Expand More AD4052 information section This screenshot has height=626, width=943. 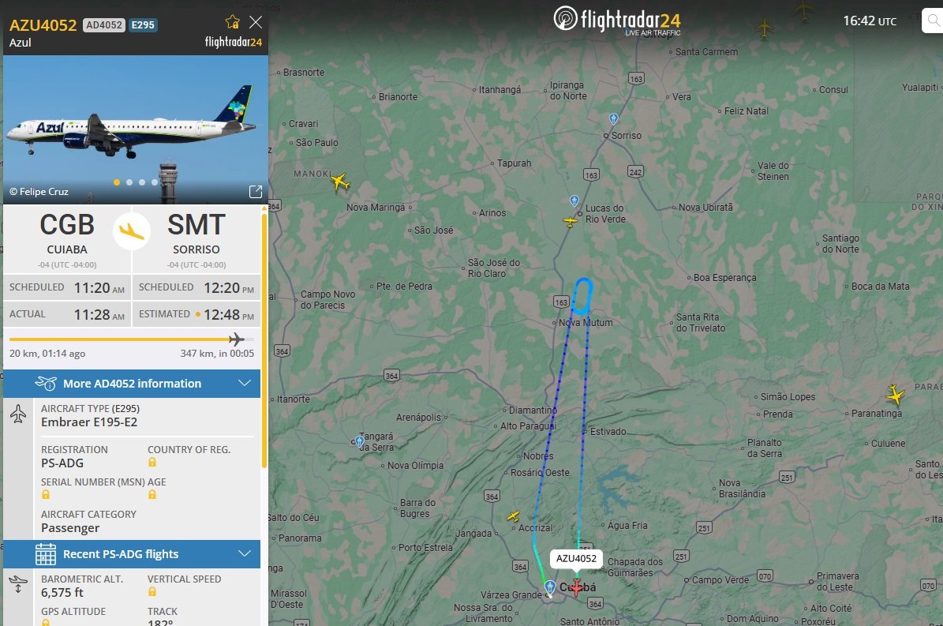[132, 384]
